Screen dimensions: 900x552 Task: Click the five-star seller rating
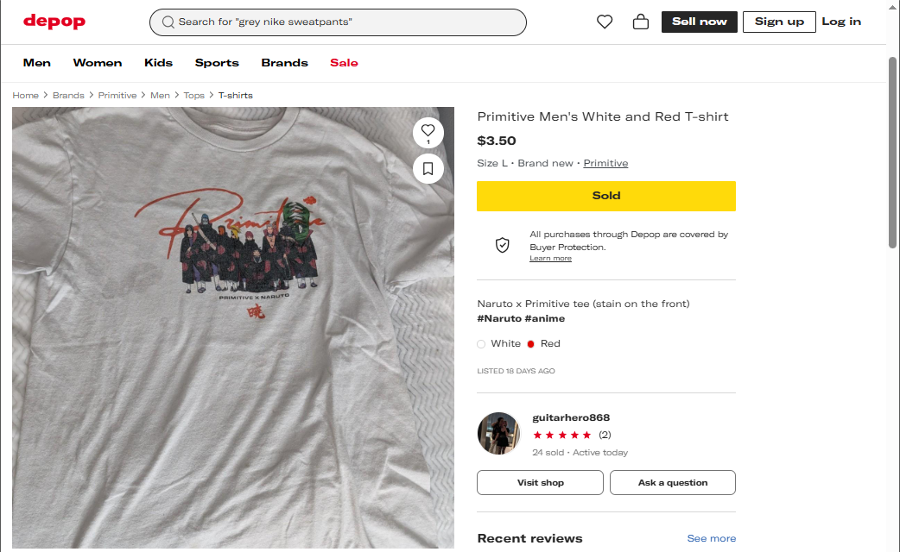click(562, 435)
